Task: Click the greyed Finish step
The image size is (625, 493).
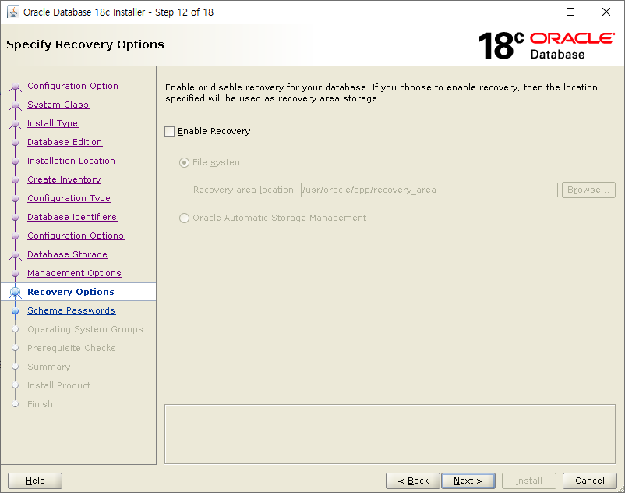Action: [40, 404]
